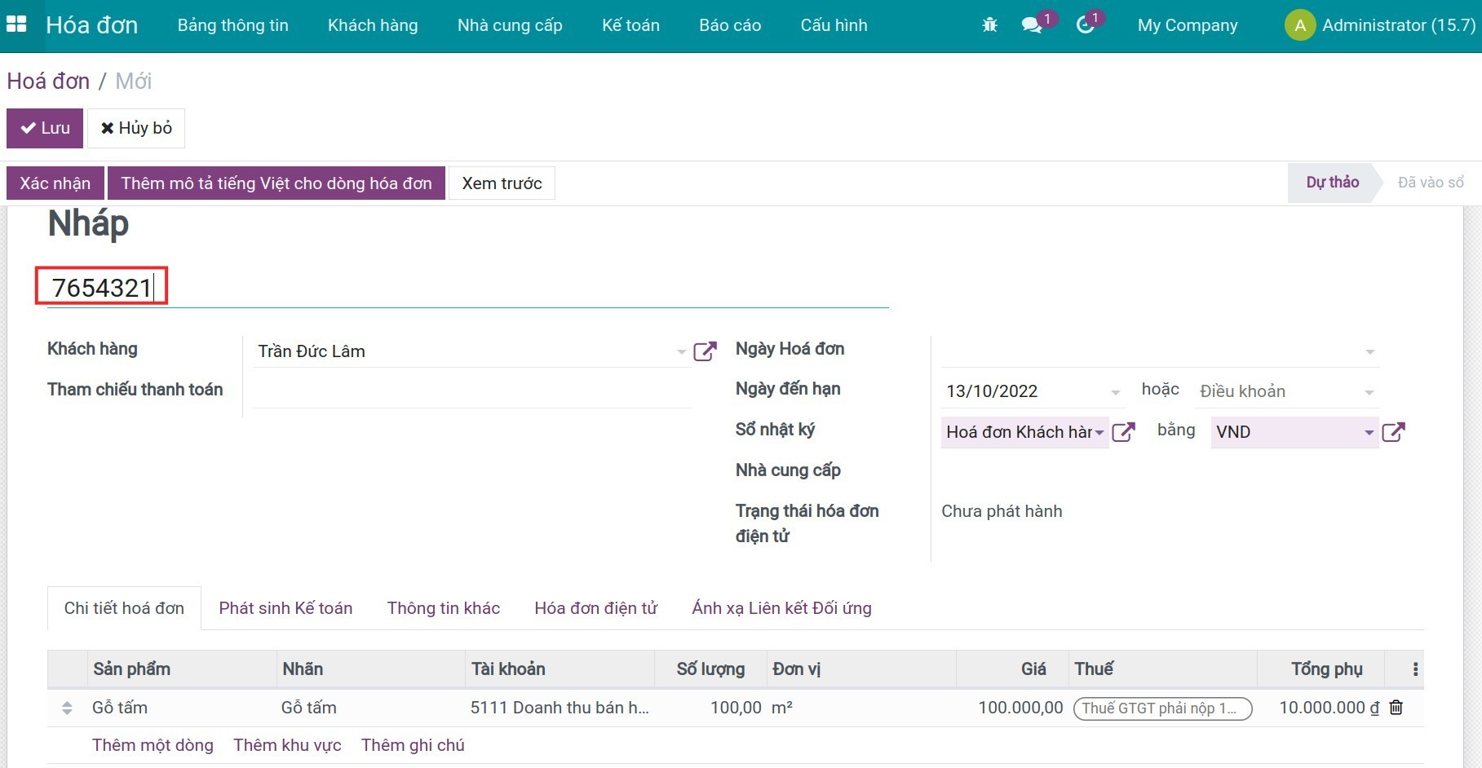This screenshot has height=768, width=1482.
Task: Click the Thêm một dòng link
Action: 153,745
